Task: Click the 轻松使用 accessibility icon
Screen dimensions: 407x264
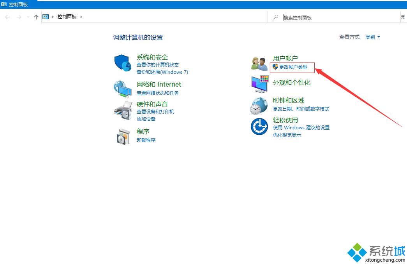Action: coord(259,126)
